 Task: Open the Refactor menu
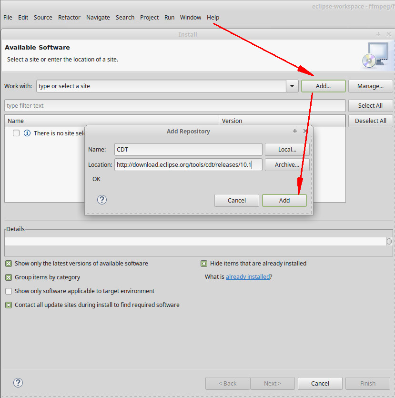[x=69, y=17]
